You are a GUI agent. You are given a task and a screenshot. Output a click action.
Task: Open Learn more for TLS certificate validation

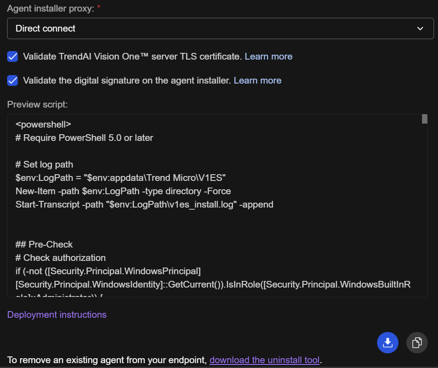tap(268, 56)
